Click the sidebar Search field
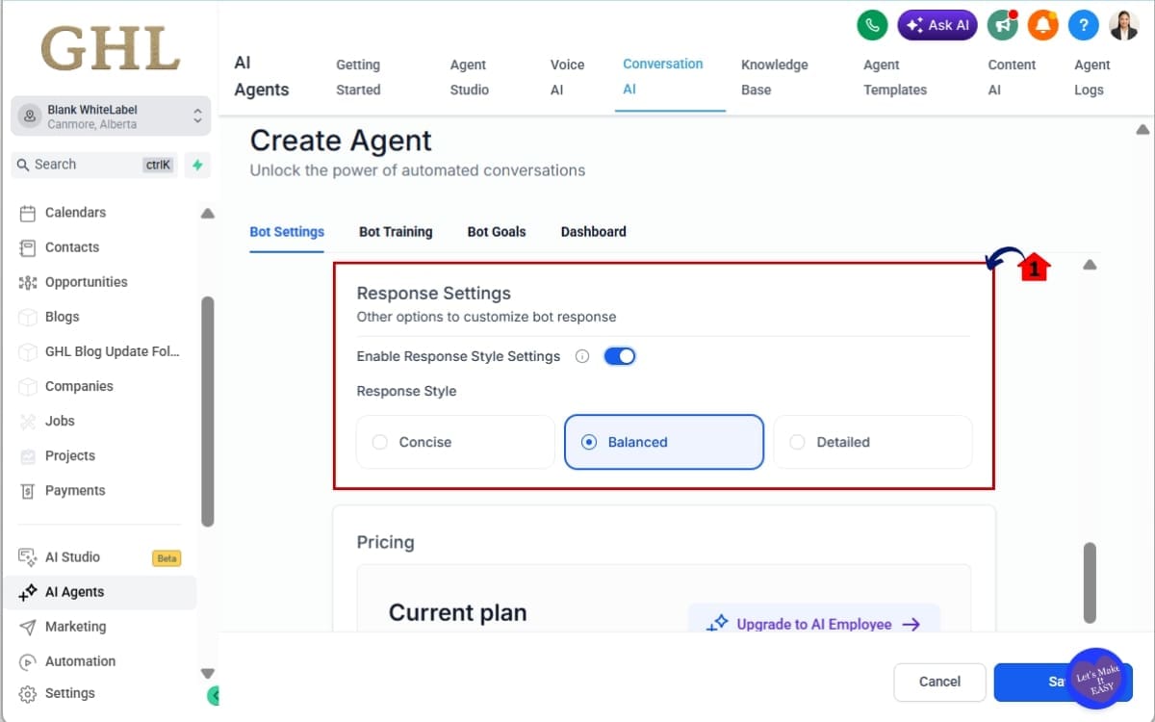This screenshot has height=722, width=1155. coord(94,165)
